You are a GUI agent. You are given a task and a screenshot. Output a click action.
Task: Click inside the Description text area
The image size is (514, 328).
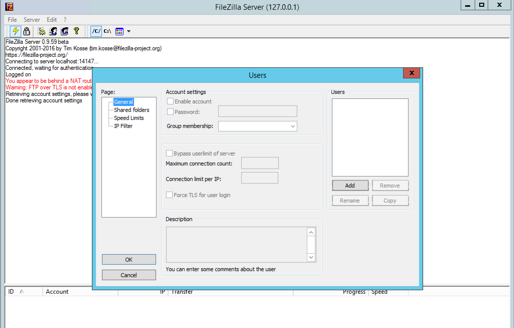[x=236, y=245]
